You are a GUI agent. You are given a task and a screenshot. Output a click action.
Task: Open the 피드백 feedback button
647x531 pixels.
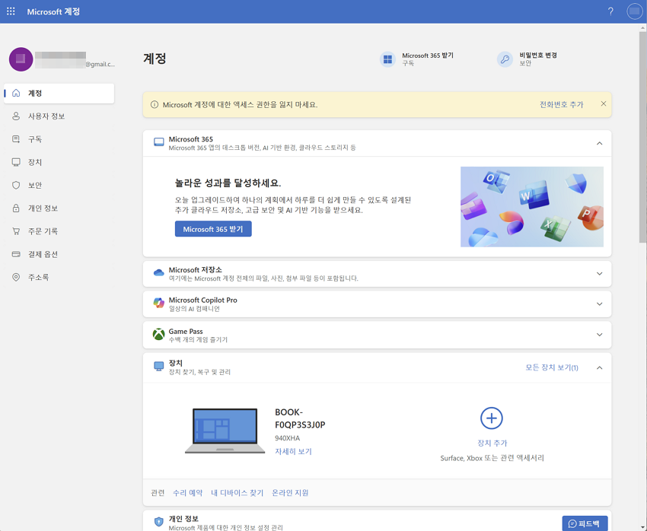tap(585, 523)
